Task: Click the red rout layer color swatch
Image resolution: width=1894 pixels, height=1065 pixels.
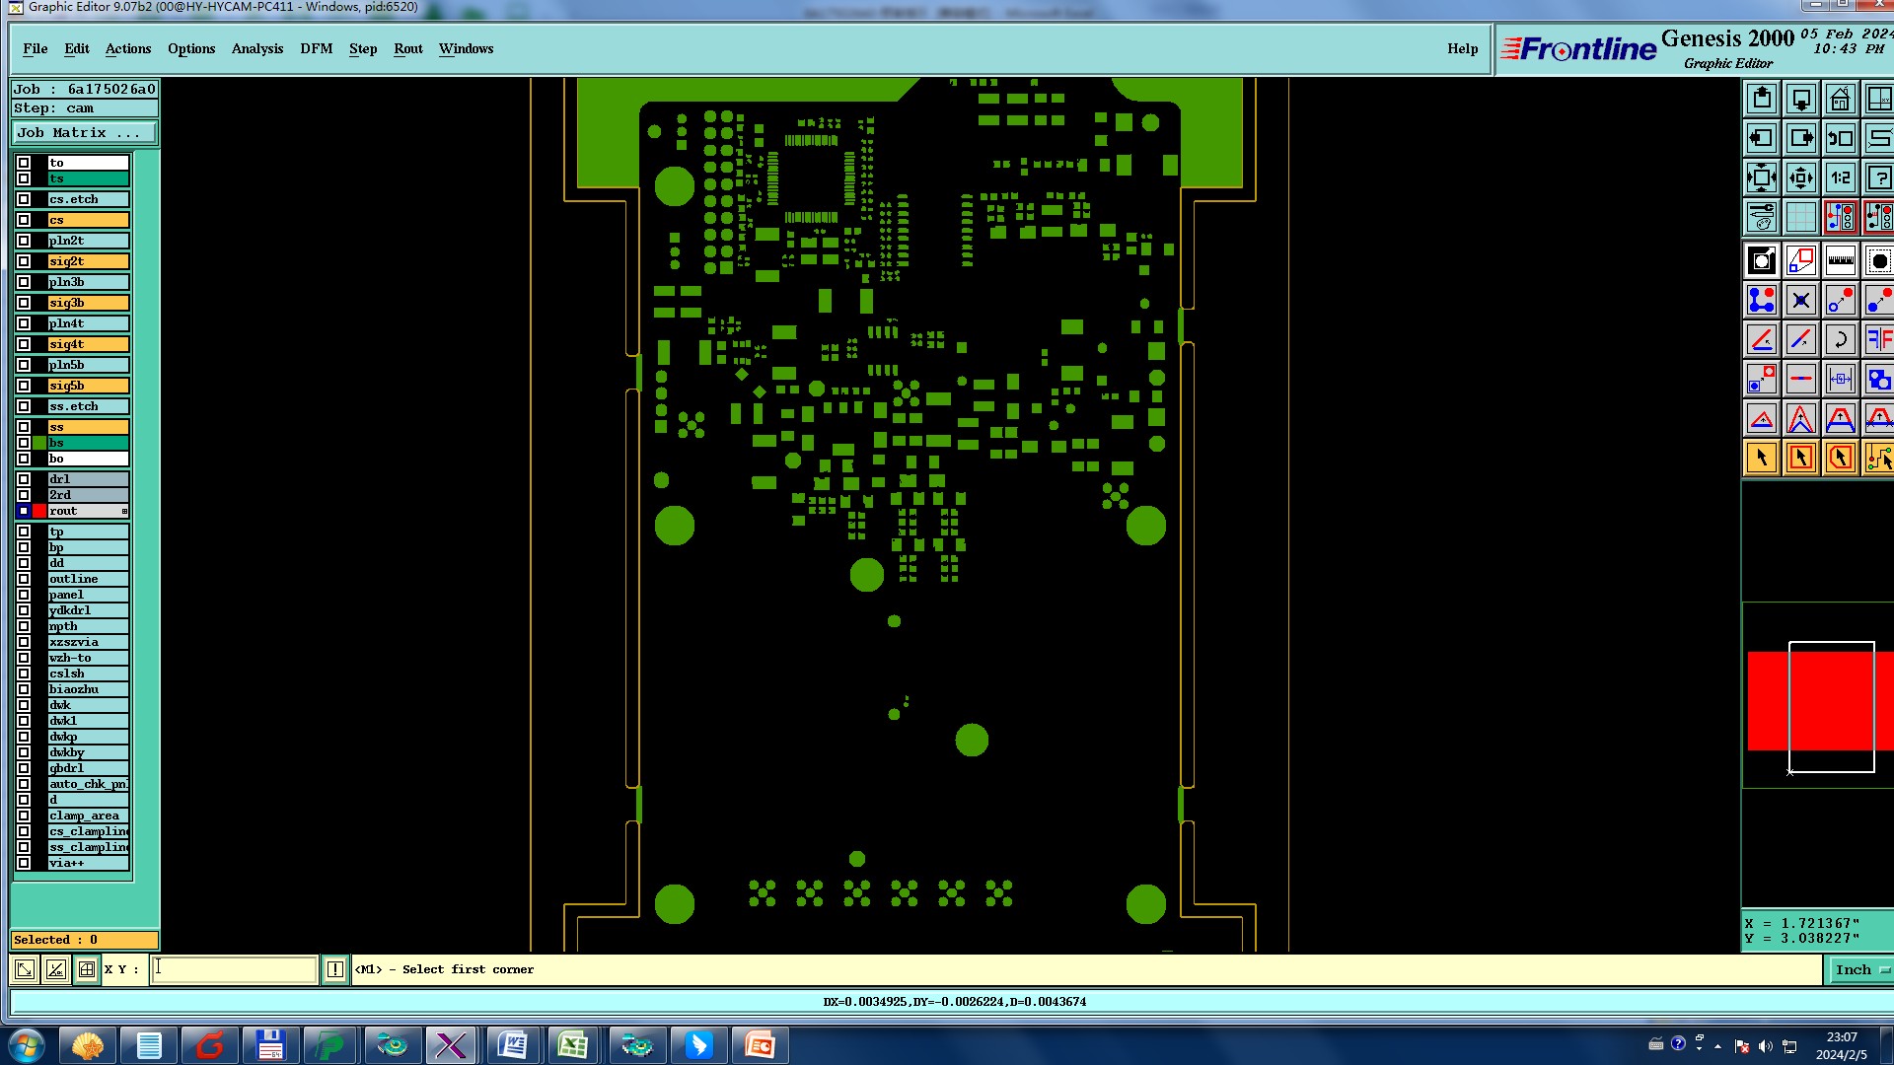Action: 39,511
